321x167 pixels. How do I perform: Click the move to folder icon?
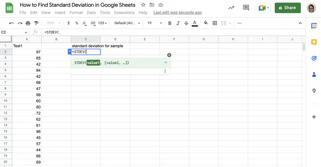(152, 5)
